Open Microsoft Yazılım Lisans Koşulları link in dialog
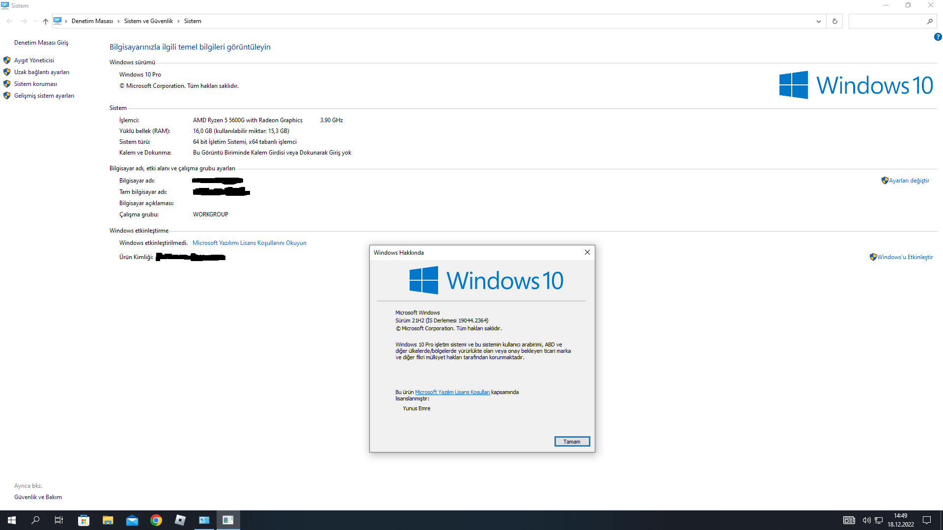The image size is (943, 530). click(x=452, y=392)
